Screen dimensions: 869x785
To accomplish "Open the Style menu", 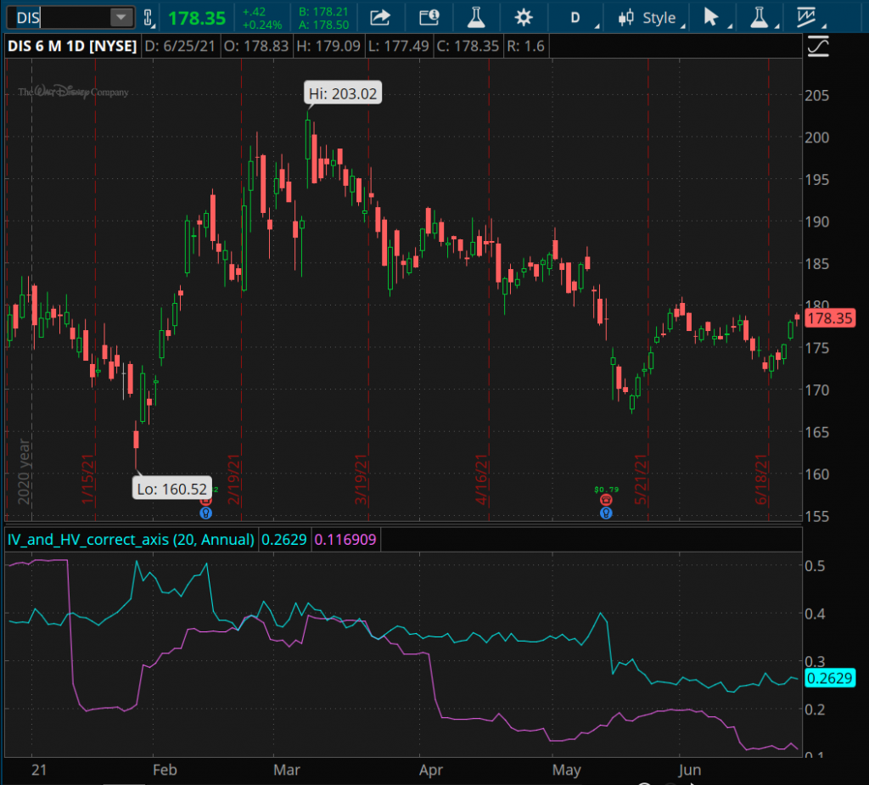I will pyautogui.click(x=649, y=18).
